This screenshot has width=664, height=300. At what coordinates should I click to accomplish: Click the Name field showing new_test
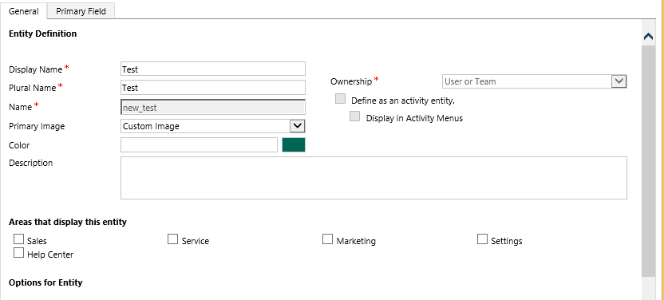(x=212, y=108)
